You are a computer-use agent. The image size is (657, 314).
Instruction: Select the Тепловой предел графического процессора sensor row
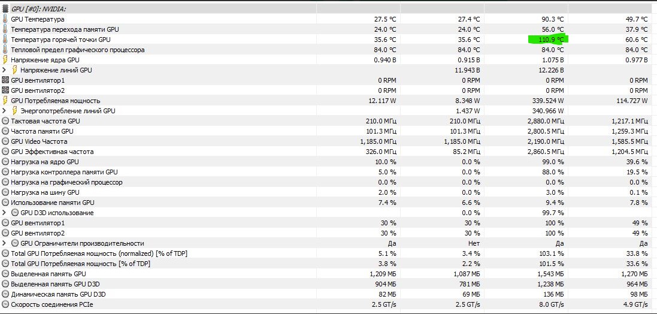[x=77, y=50]
